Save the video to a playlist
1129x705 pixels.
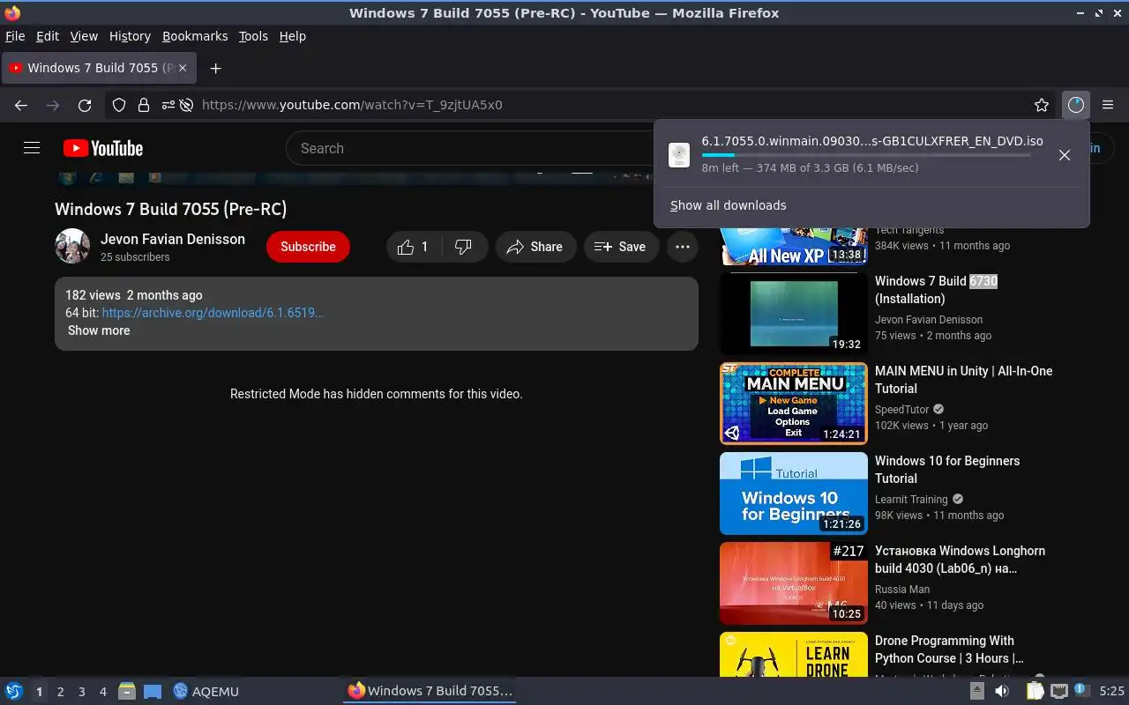tap(621, 247)
